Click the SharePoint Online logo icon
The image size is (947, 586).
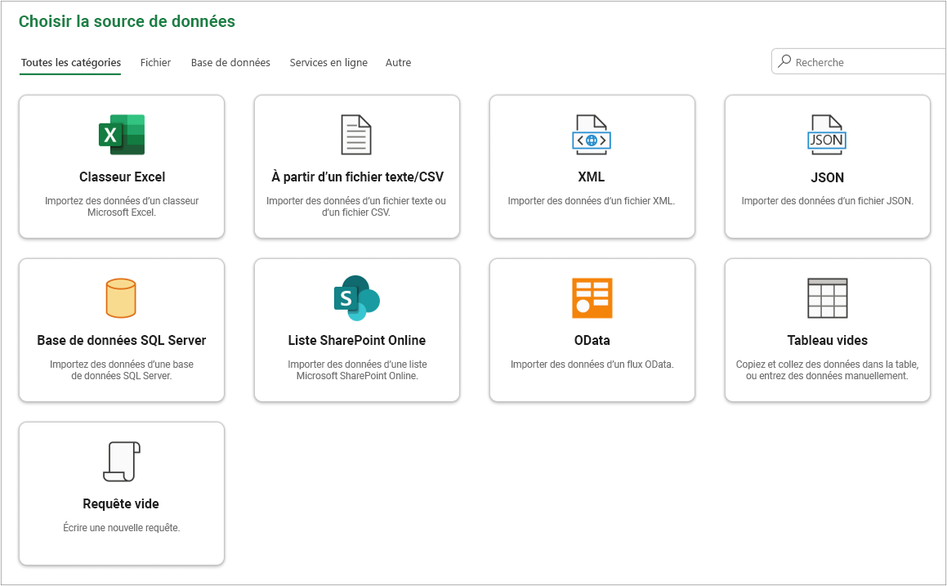click(x=356, y=297)
